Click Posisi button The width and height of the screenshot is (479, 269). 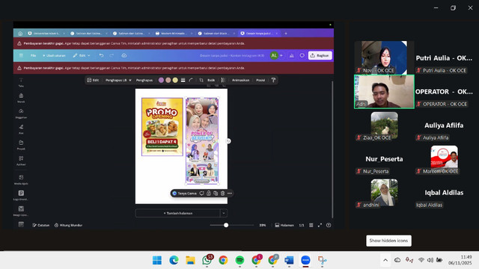(x=260, y=80)
